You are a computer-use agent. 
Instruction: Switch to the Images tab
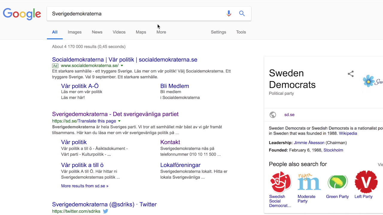(x=74, y=32)
